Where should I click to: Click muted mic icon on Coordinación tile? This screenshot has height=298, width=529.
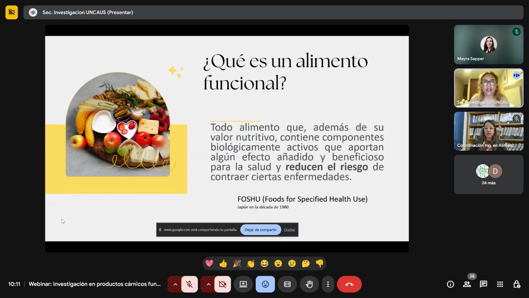[x=516, y=119]
